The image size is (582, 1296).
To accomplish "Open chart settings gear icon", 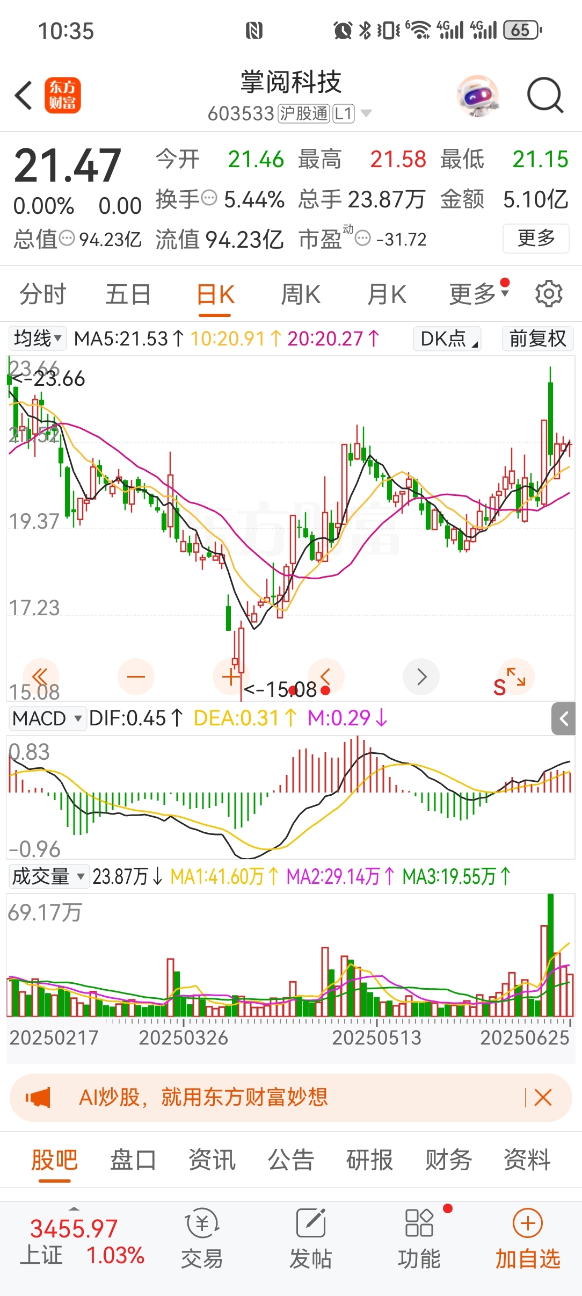I will pyautogui.click(x=549, y=293).
